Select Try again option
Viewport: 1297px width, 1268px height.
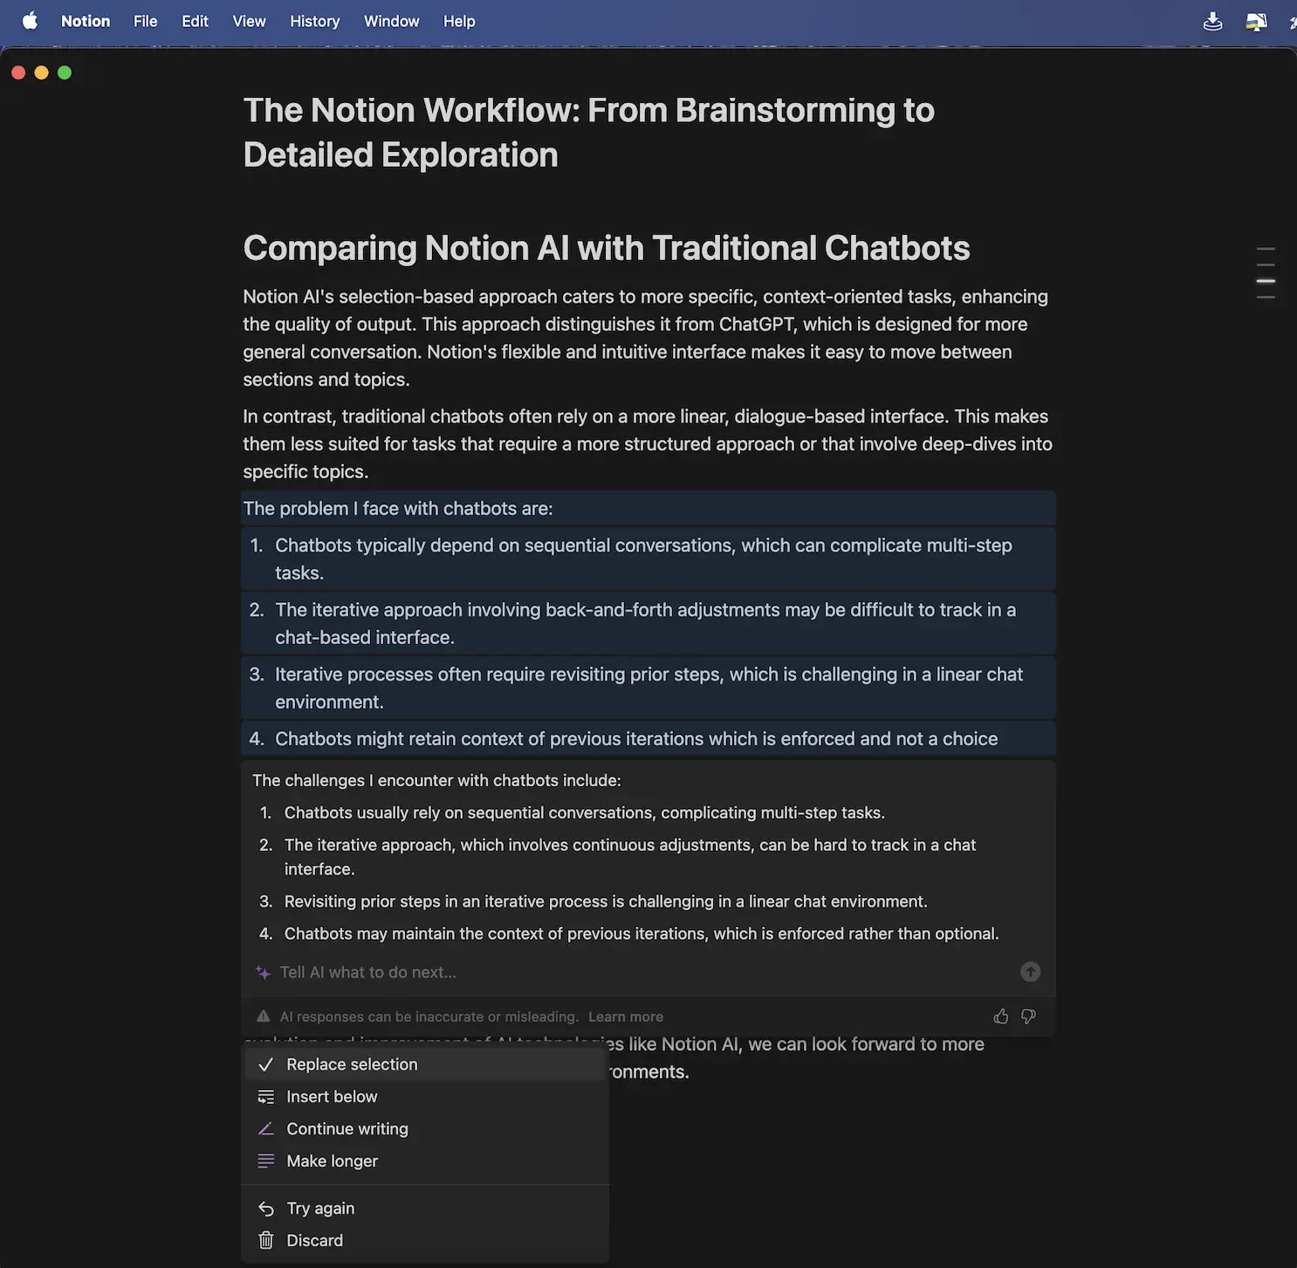(x=425, y=1209)
